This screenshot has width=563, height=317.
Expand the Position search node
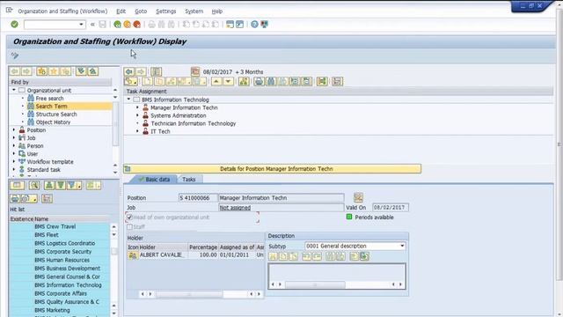(x=14, y=130)
